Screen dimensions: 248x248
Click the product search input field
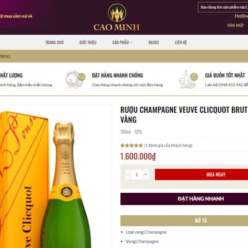click(223, 7)
